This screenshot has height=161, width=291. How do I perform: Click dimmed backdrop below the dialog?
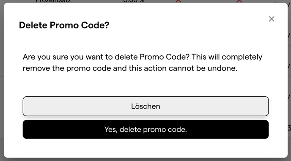coord(145,159)
